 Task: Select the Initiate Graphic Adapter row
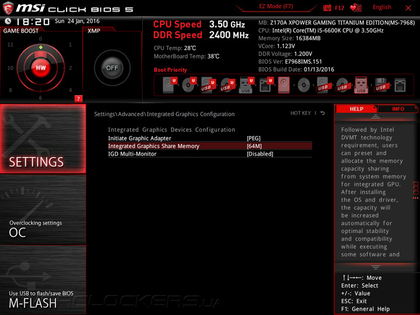click(210, 138)
